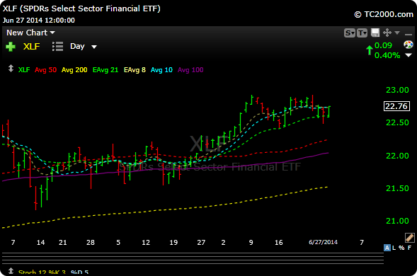Click the EAvg 21 legend label
This screenshot has width=417, height=276.
(105, 70)
